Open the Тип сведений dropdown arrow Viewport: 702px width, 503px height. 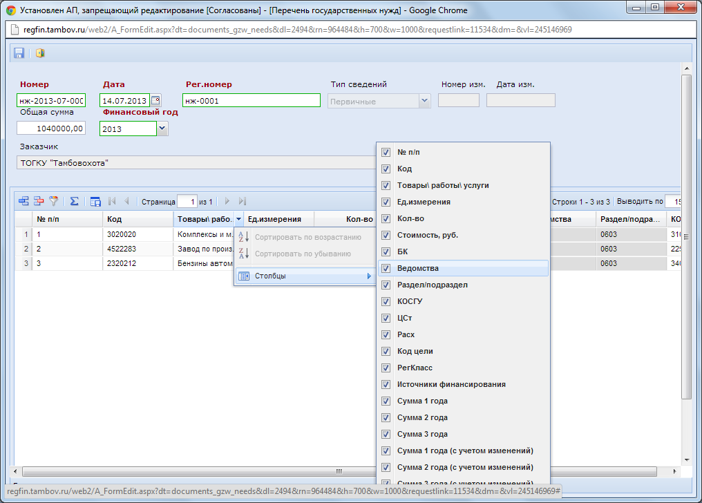424,101
